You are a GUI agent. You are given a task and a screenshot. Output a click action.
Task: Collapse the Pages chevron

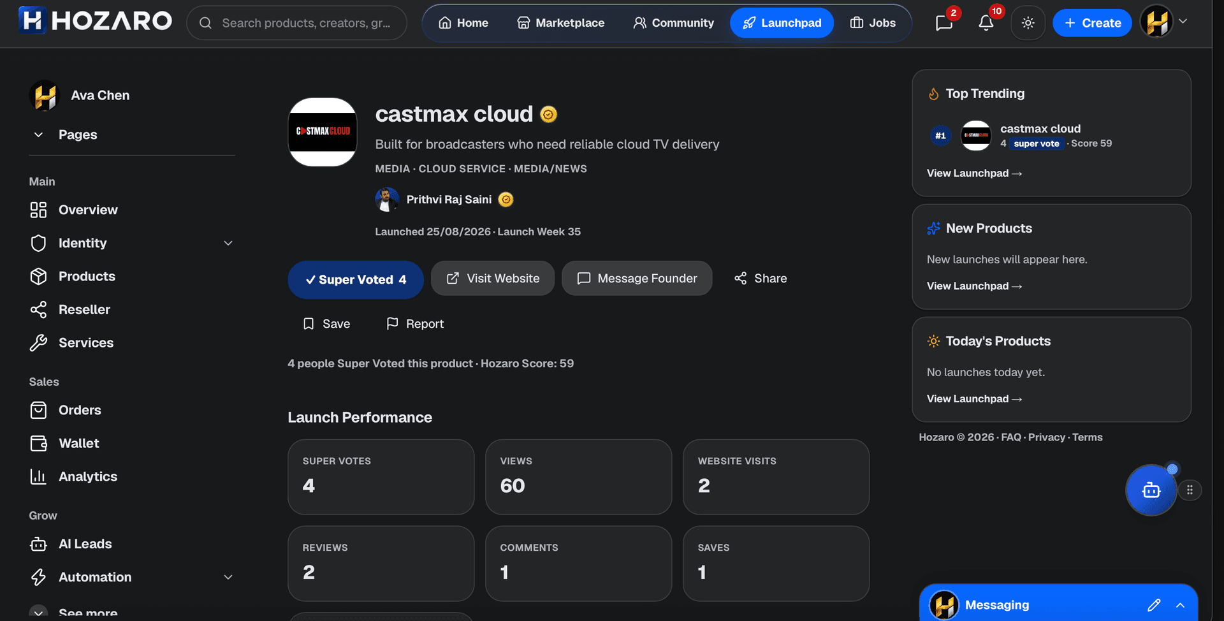38,135
